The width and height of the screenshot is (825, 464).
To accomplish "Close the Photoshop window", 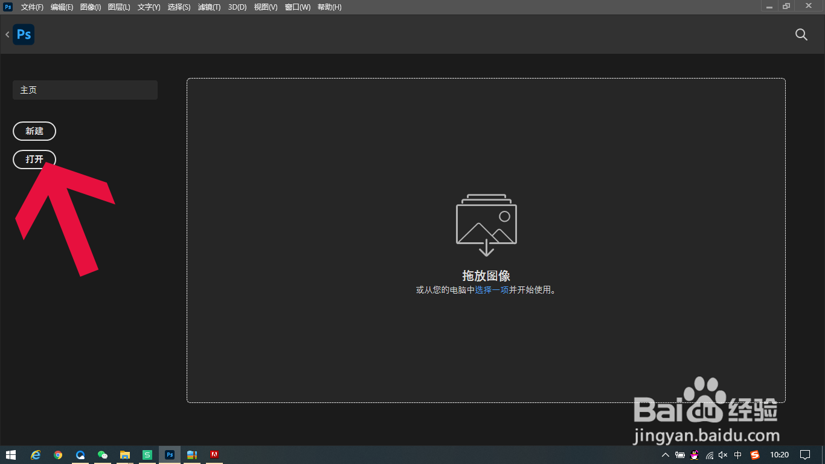I will tap(809, 6).
